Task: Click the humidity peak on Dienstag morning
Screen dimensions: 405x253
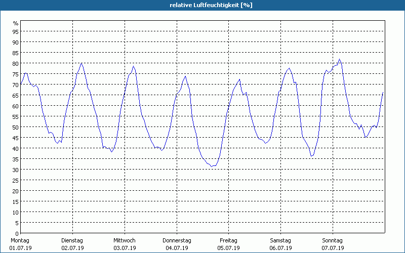Action: point(82,63)
